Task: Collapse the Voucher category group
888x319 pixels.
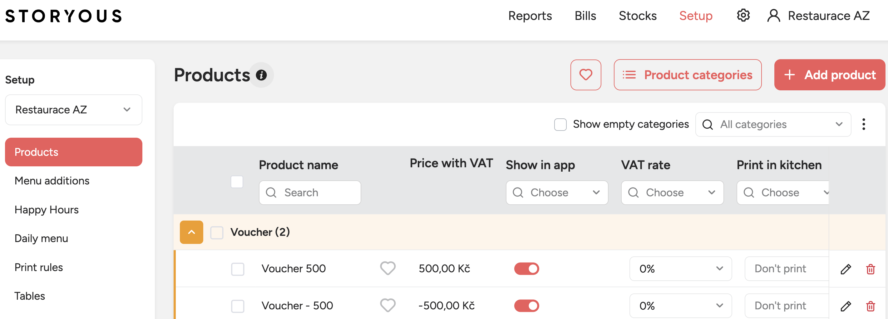Action: pos(191,232)
